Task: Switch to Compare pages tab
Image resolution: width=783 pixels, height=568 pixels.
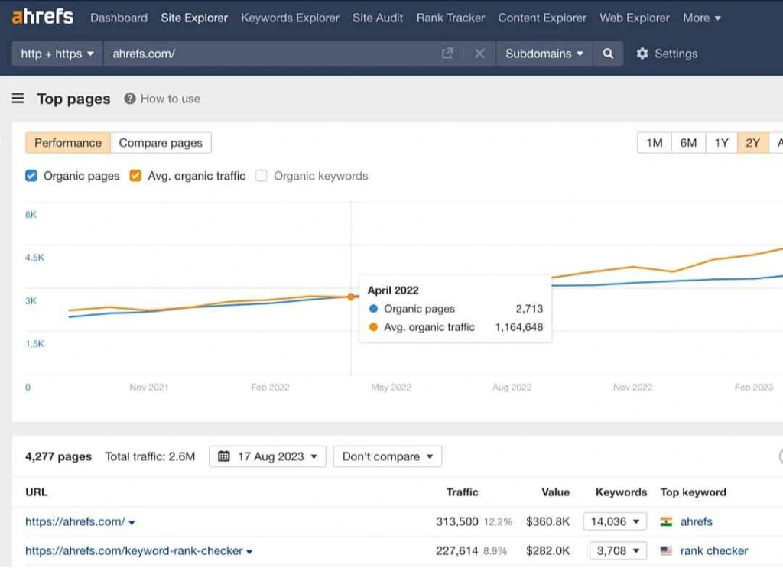Action: click(161, 143)
